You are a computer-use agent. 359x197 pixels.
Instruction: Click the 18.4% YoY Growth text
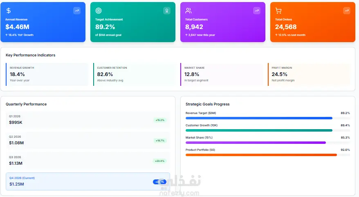coord(20,35)
